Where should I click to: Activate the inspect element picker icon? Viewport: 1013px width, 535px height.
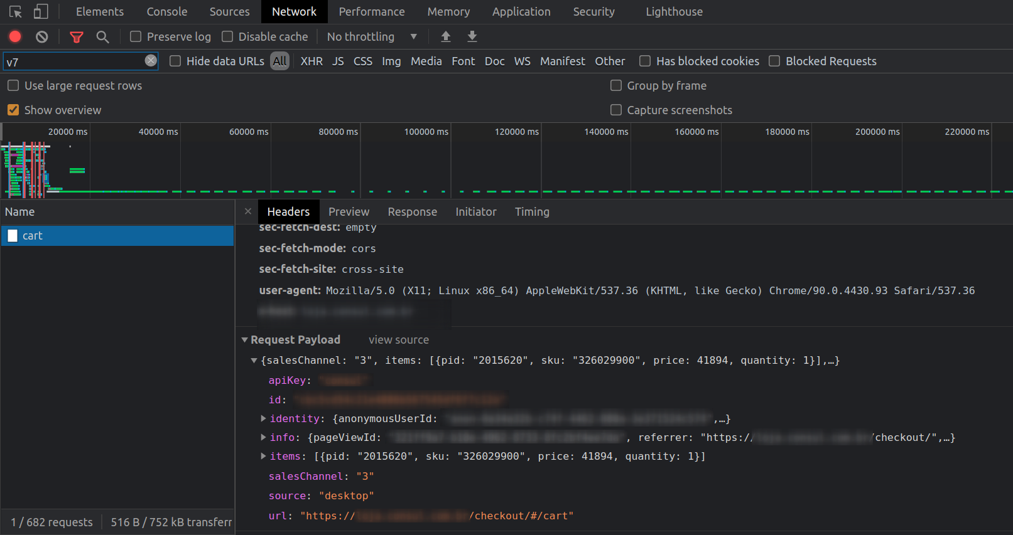(16, 12)
